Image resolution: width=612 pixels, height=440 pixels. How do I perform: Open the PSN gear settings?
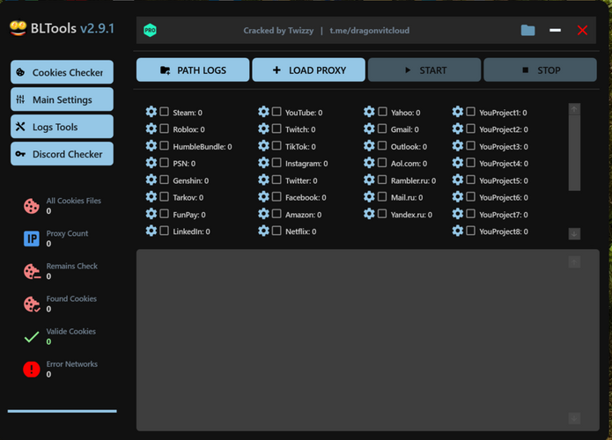[x=151, y=163]
